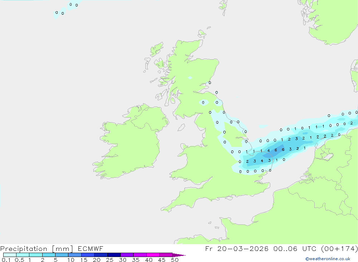Open the weatheronline.co.uk copyright link
The width and height of the screenshot is (358, 262).
click(x=328, y=259)
